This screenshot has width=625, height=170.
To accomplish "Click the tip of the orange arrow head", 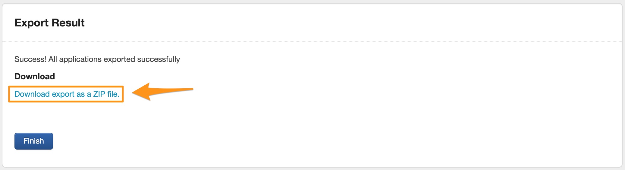I will (133, 93).
